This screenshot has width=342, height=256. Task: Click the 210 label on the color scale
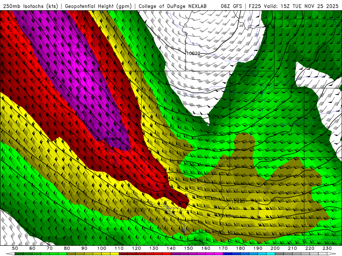292,248
